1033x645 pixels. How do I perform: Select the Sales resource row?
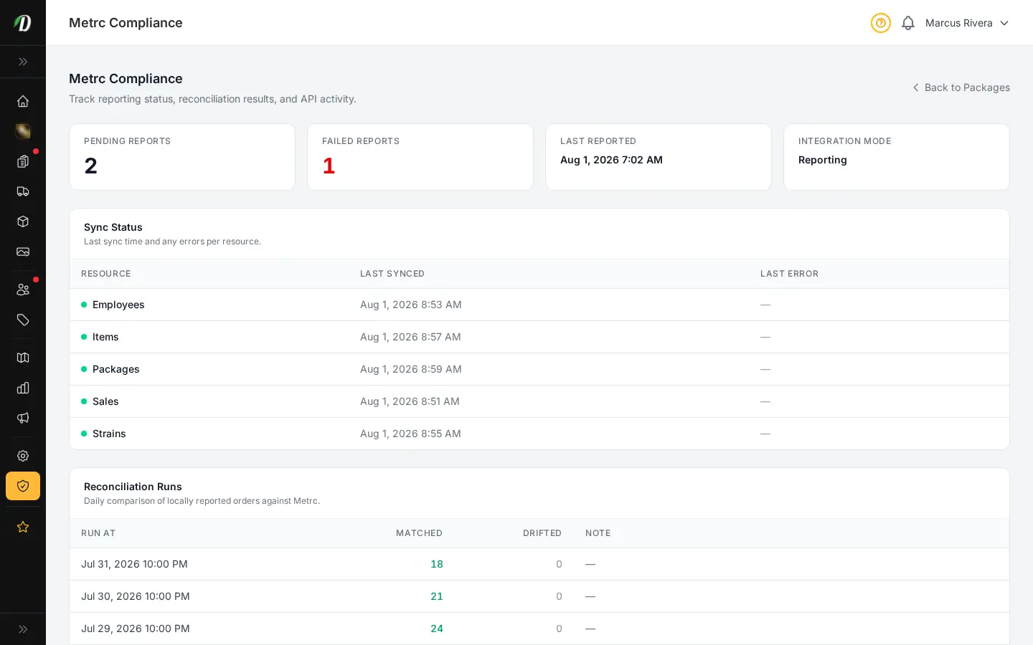pyautogui.click(x=539, y=401)
